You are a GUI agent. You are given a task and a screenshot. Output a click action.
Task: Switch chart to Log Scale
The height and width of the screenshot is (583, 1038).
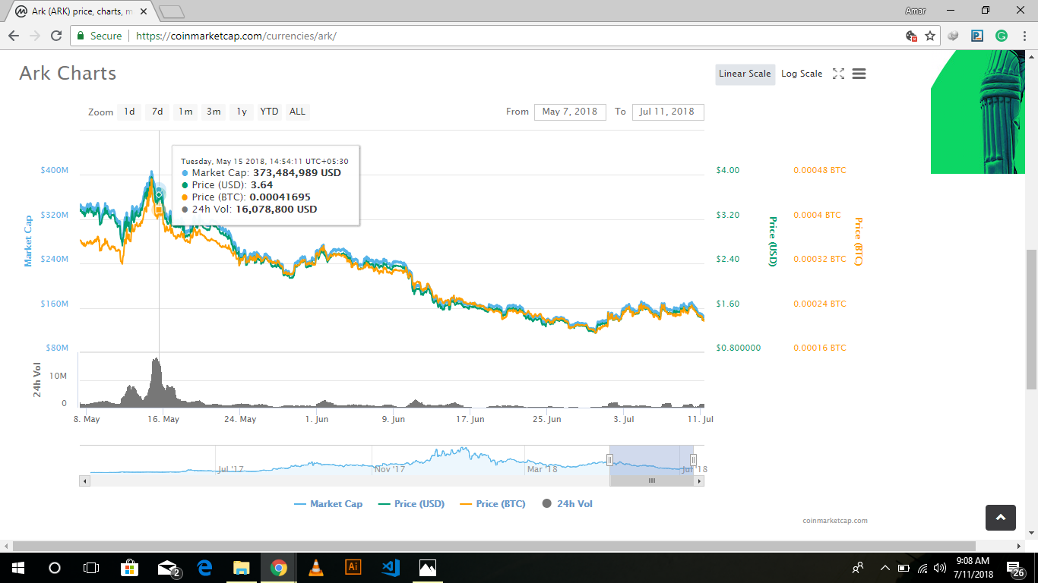point(802,74)
